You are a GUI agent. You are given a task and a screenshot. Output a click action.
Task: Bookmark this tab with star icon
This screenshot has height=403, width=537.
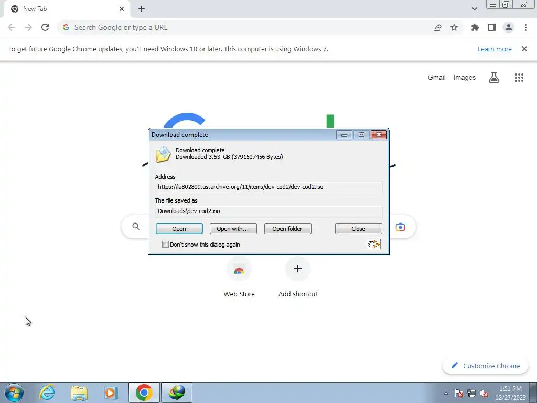point(454,27)
